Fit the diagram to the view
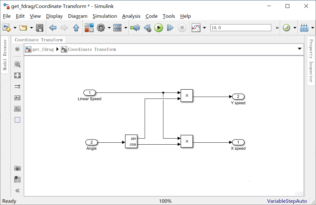Viewport: 316px width, 205px height. tap(17, 75)
